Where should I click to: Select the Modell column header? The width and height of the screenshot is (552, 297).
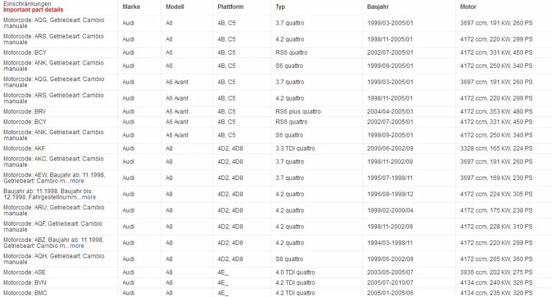click(175, 7)
